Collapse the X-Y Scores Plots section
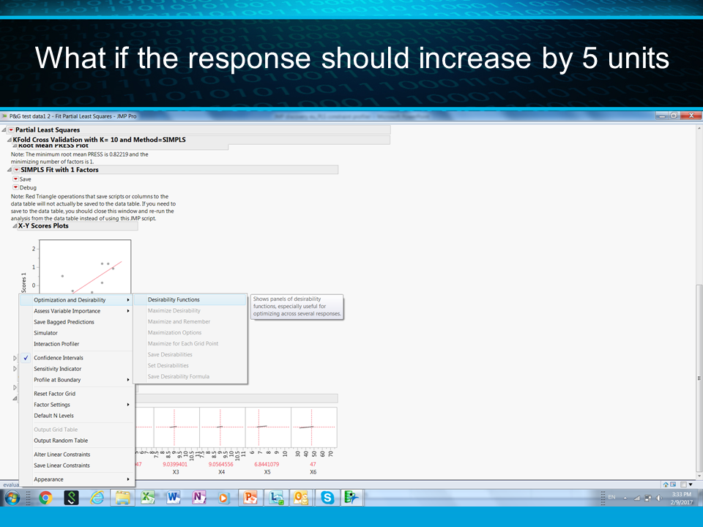This screenshot has width=703, height=527. coord(14,225)
